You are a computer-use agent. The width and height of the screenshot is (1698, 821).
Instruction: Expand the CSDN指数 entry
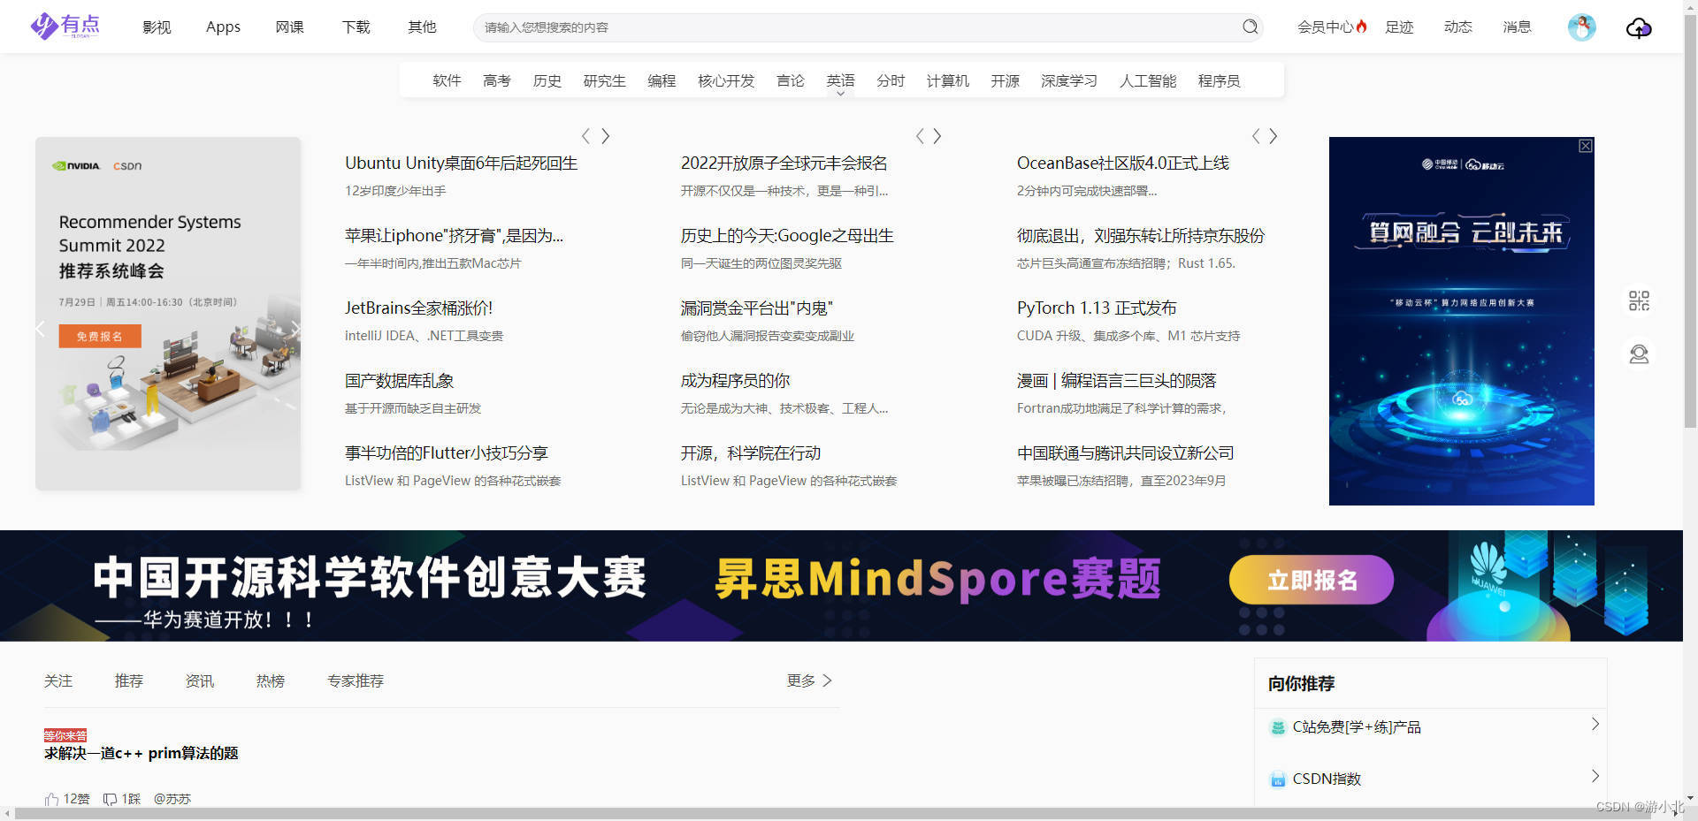point(1595,776)
